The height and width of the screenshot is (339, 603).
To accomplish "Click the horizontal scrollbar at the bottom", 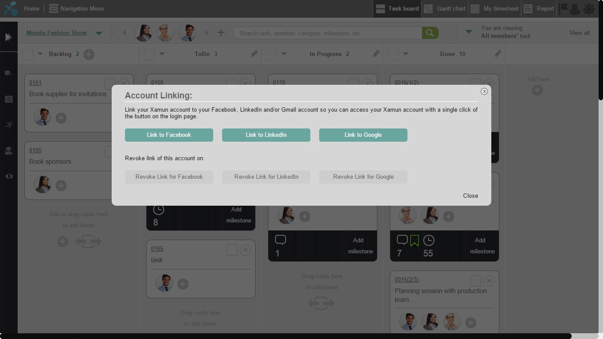I will pyautogui.click(x=286, y=336).
